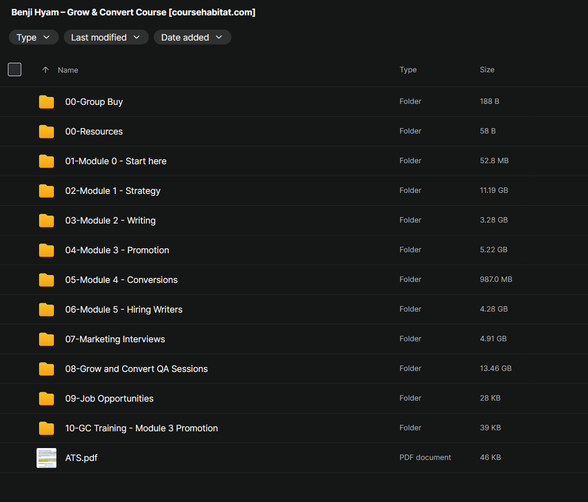Viewport: 588px width, 502px height.
Task: Click the Size column header
Action: [x=487, y=70]
